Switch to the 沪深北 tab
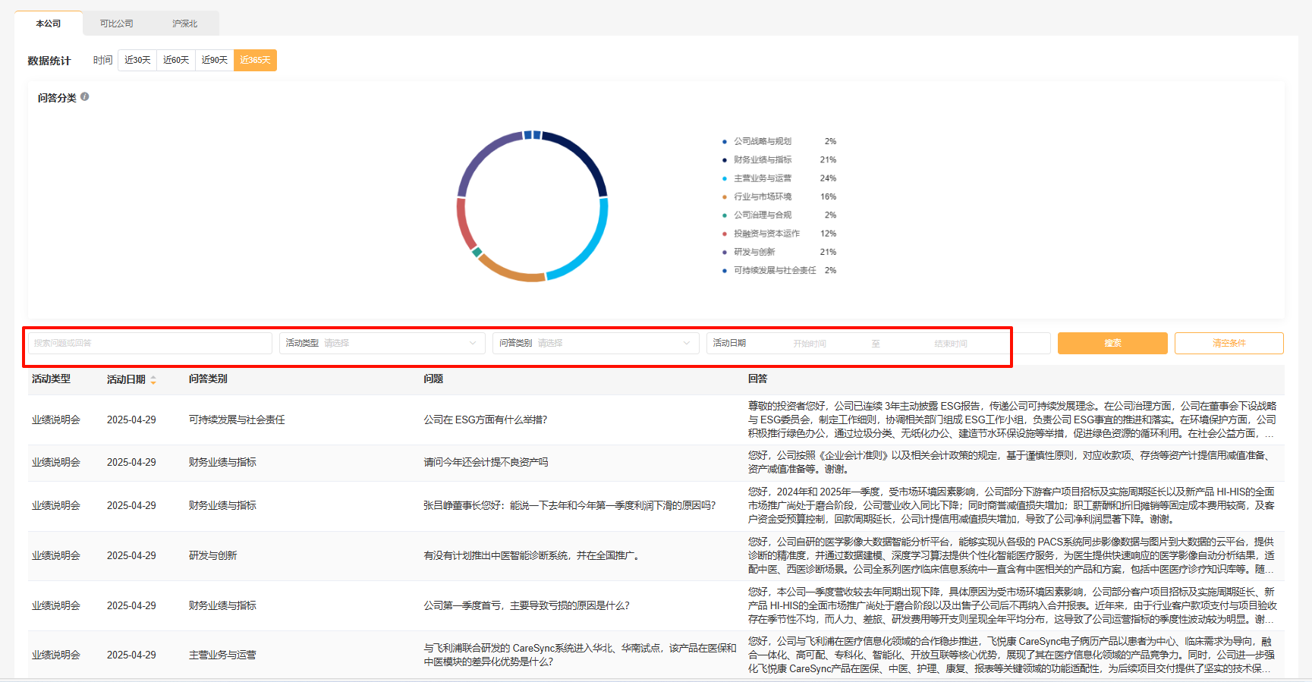 [184, 24]
